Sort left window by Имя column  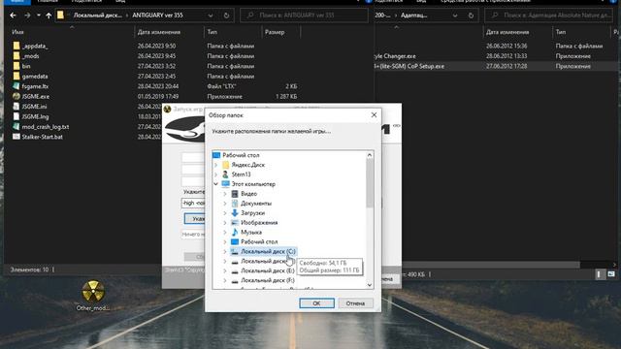point(17,32)
